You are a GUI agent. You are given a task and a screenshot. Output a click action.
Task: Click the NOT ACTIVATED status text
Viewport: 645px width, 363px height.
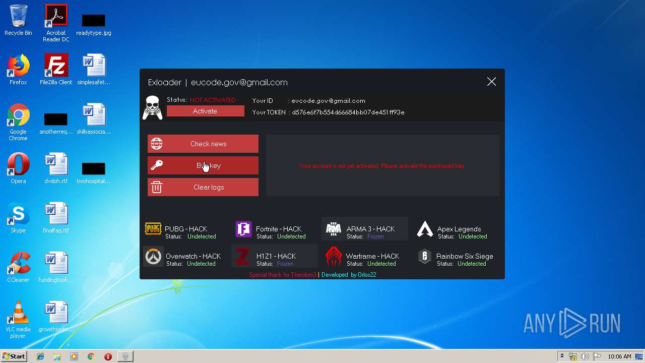coord(213,100)
